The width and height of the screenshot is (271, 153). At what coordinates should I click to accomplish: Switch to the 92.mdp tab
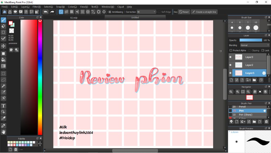74,18
